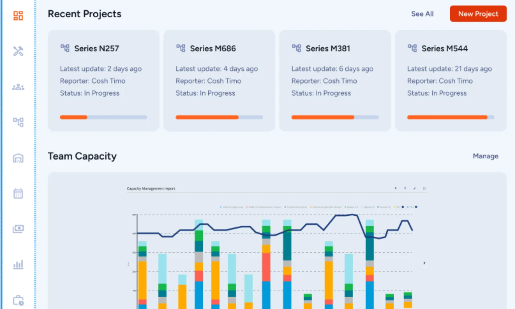
Task: Open the tools (hammer and wrench) sidebar icon
Action: (x=18, y=51)
